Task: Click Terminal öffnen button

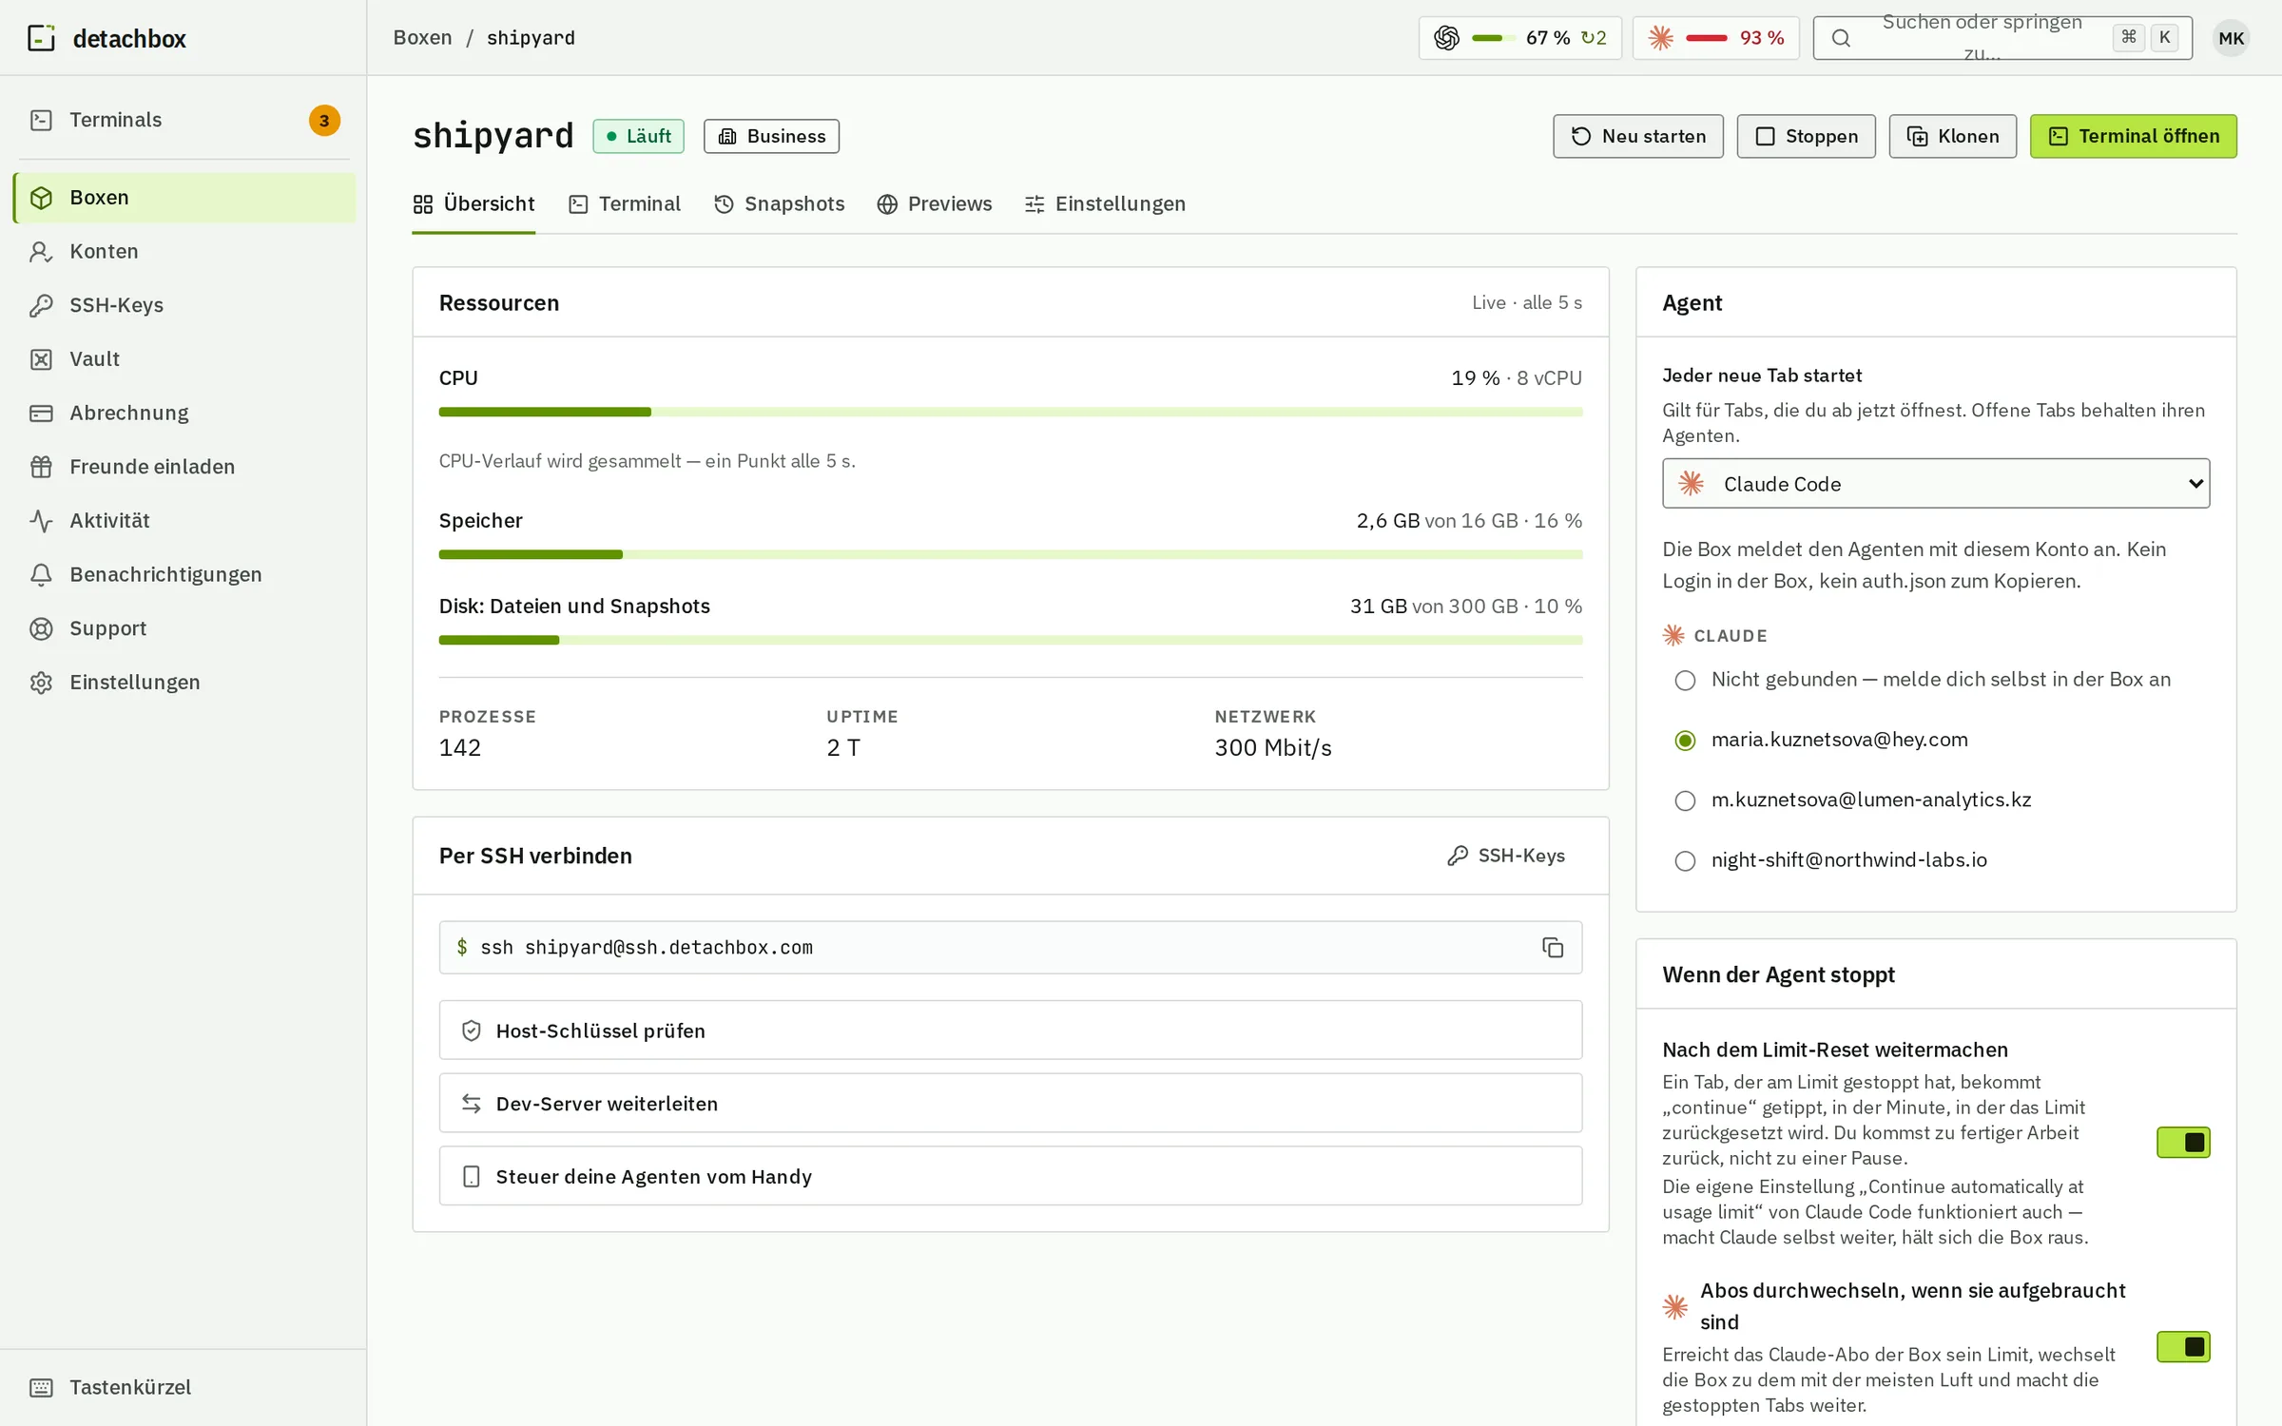Action: (2133, 136)
